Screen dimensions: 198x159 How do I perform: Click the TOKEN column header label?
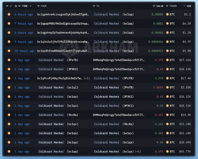point(173,6)
